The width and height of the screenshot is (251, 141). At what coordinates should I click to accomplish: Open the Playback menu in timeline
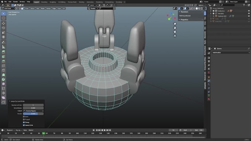[10, 130]
